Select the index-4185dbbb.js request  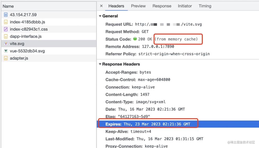49,22
